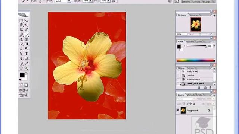239x134 pixels.
Task: Open the Layers panel options menu
Action: pos(214,95)
